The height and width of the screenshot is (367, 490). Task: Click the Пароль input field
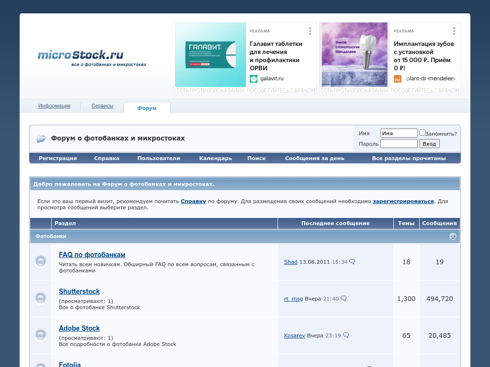point(399,144)
